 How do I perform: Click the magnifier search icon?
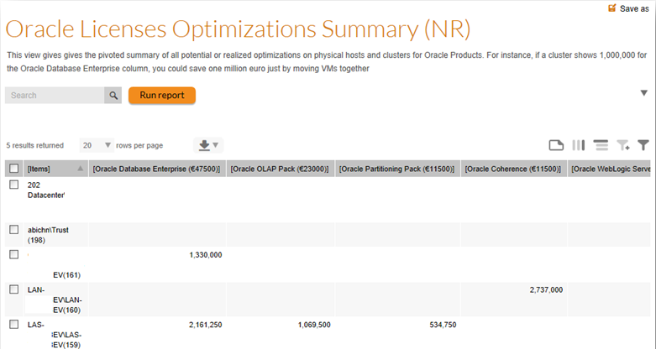[113, 96]
